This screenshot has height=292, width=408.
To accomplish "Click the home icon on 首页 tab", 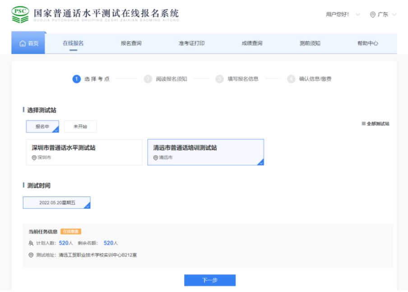I will click(23, 43).
